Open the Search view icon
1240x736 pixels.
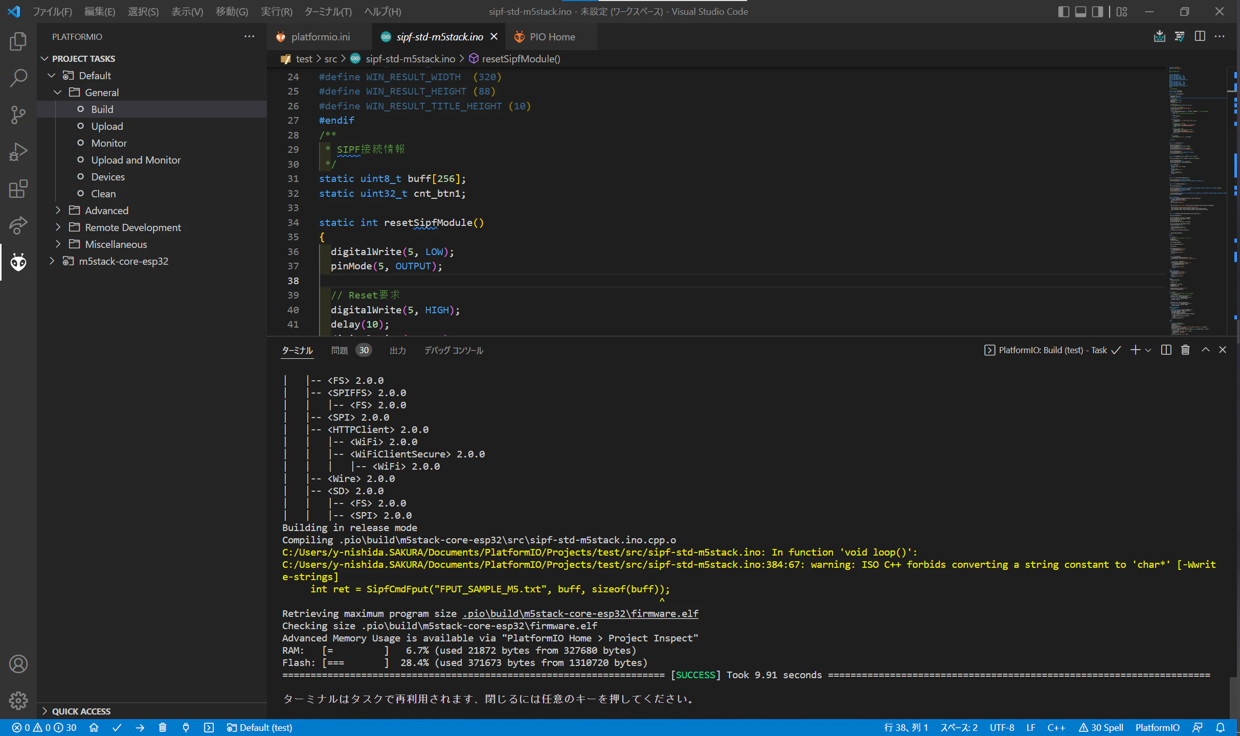[18, 78]
